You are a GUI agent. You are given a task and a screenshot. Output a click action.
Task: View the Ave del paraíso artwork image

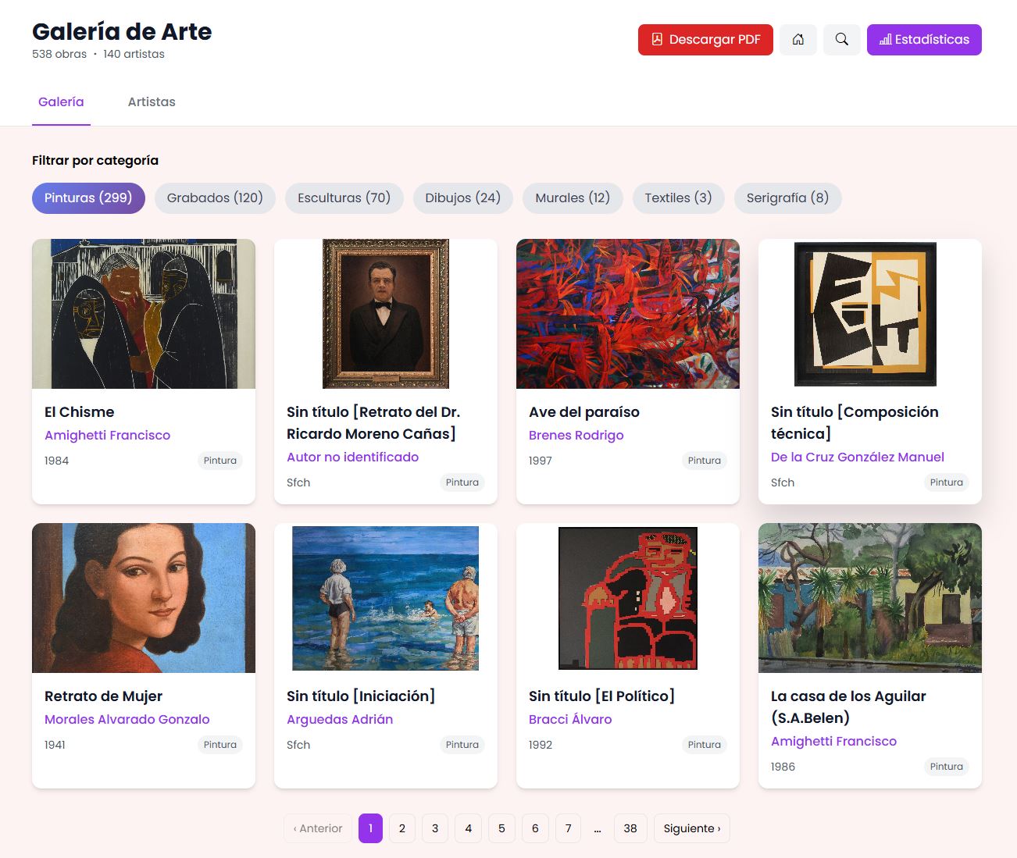point(627,314)
